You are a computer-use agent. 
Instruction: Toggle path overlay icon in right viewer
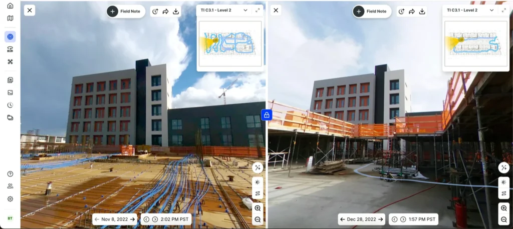(503, 193)
